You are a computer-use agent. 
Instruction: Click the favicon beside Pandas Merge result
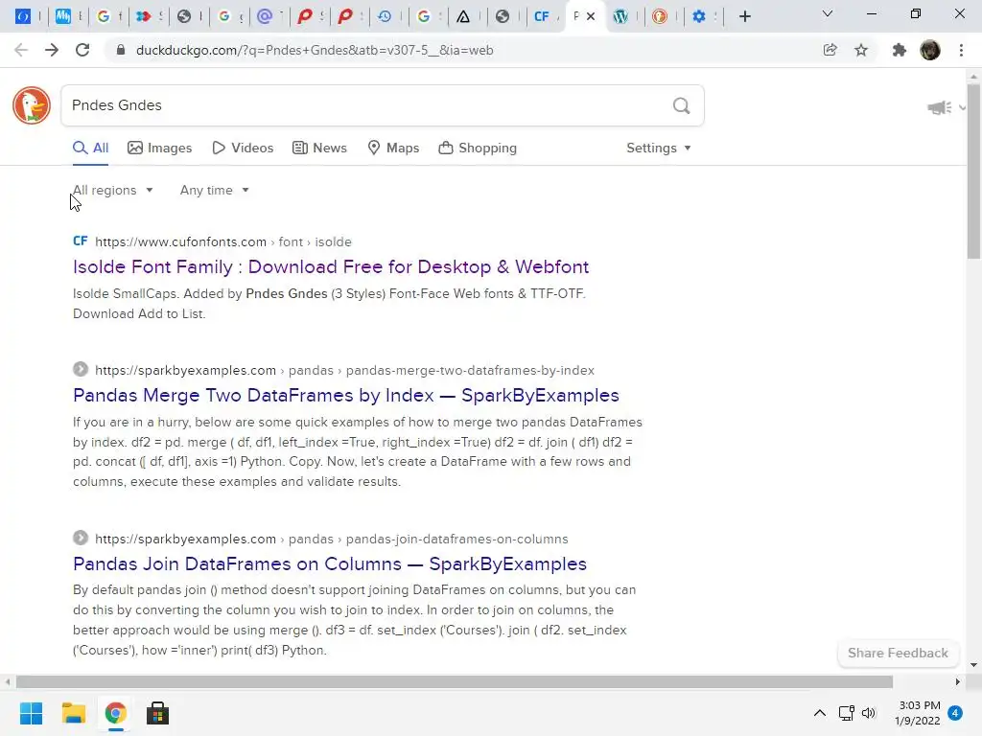(x=81, y=369)
